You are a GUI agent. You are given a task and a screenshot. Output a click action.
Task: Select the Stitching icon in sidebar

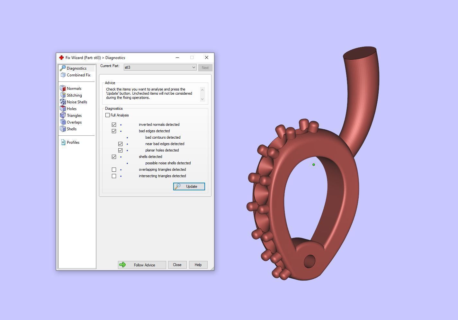(x=63, y=95)
